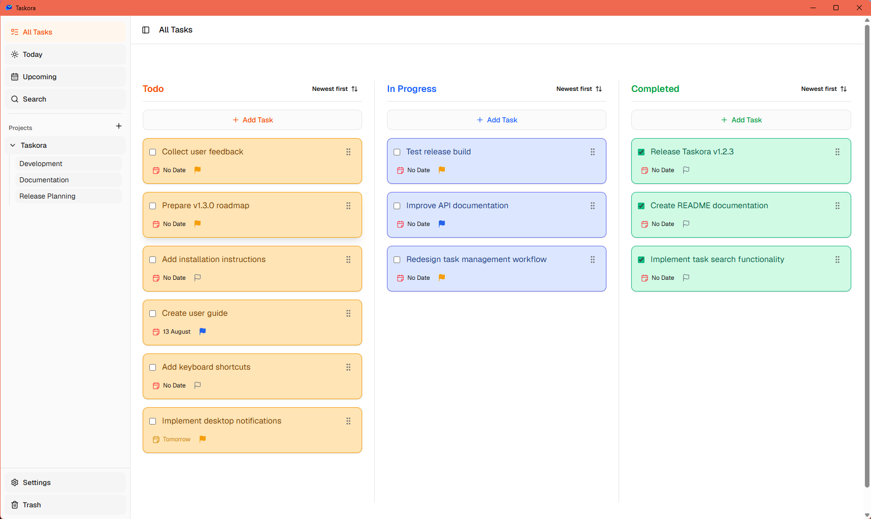
Task: Select the Release Planning project
Action: click(x=69, y=196)
